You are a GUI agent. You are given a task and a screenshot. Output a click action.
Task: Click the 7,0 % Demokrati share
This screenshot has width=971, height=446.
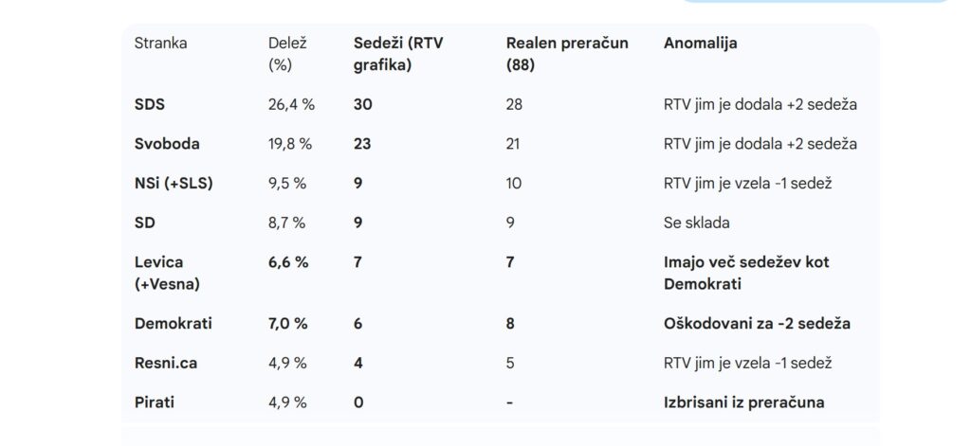289,323
